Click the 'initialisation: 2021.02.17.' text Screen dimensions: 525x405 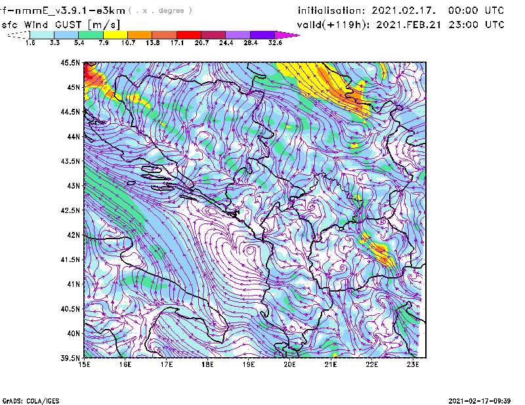[367, 10]
